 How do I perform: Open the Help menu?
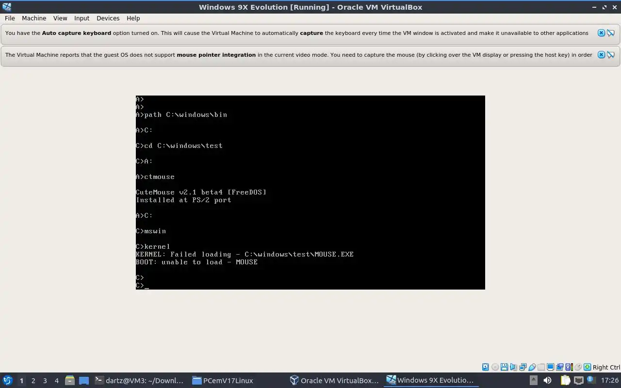tap(133, 18)
